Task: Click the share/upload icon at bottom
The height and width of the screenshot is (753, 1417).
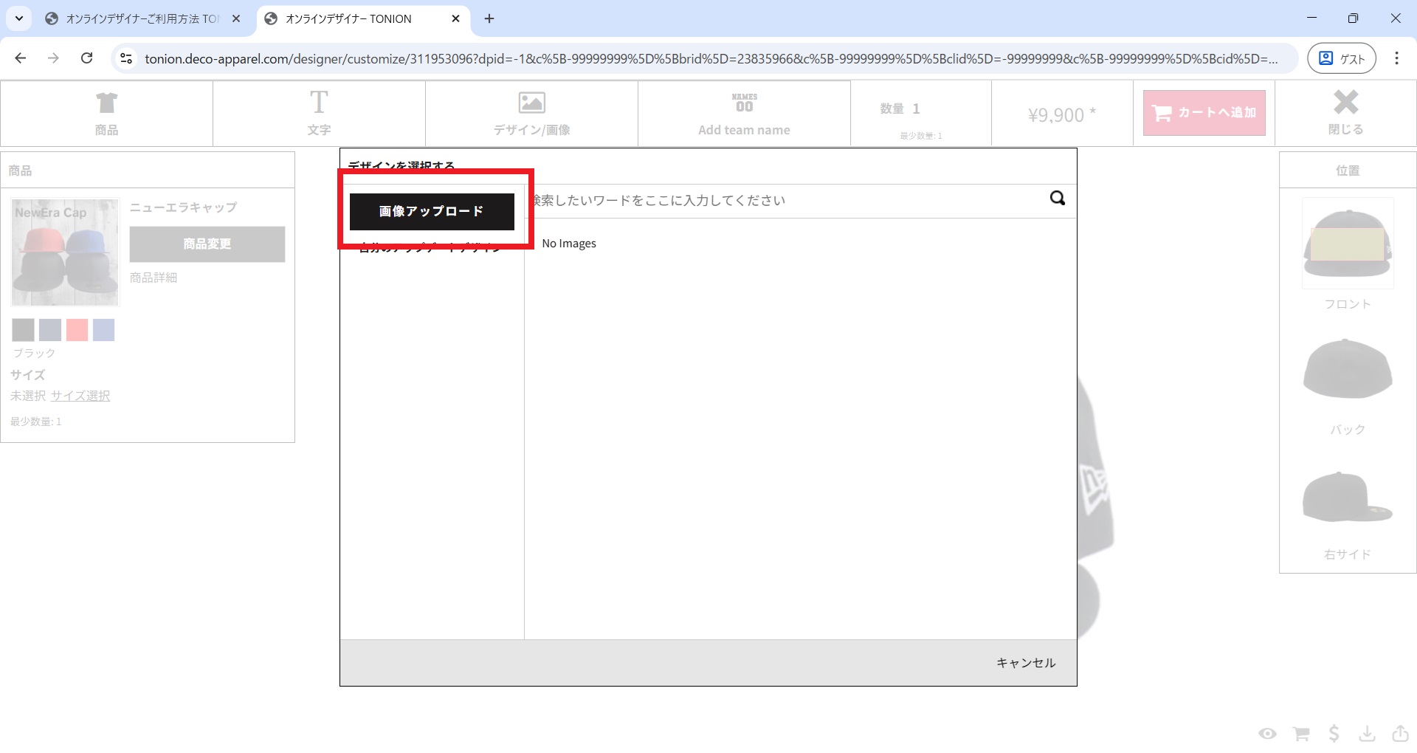Action: click(x=1400, y=733)
